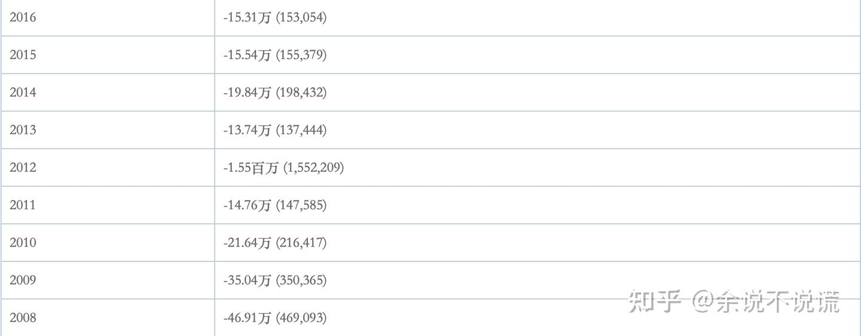Click the 2015 year cell

click(x=23, y=55)
